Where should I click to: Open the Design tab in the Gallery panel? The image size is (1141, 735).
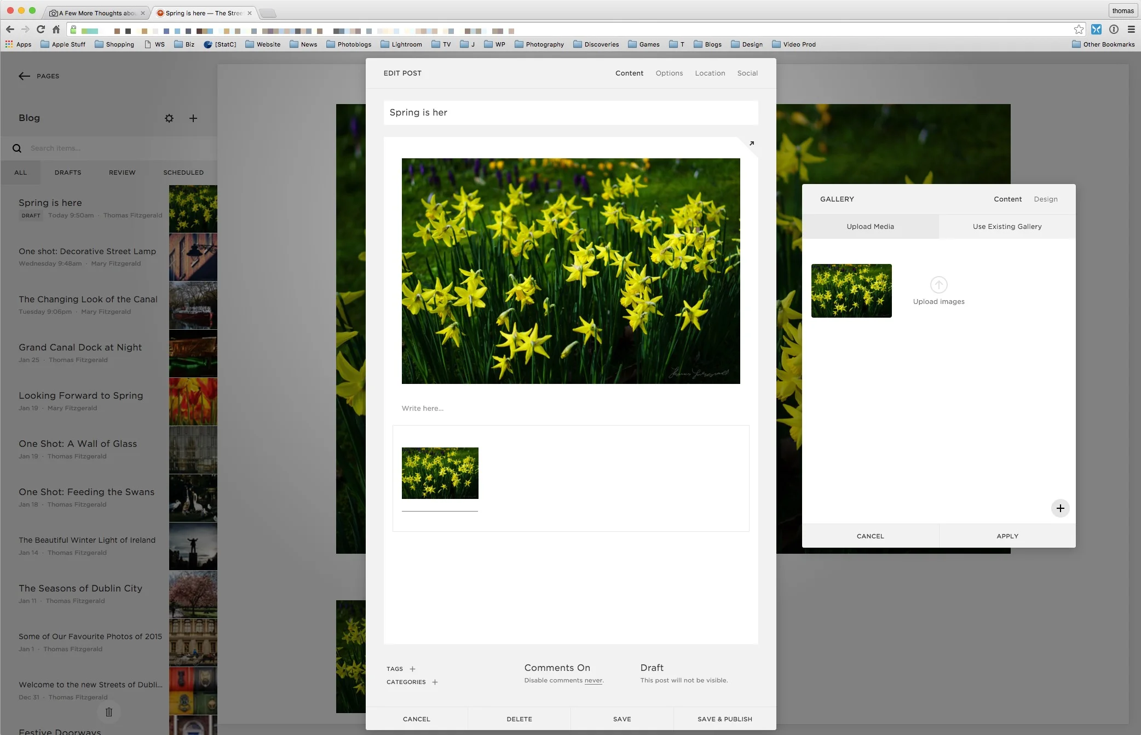pyautogui.click(x=1045, y=199)
